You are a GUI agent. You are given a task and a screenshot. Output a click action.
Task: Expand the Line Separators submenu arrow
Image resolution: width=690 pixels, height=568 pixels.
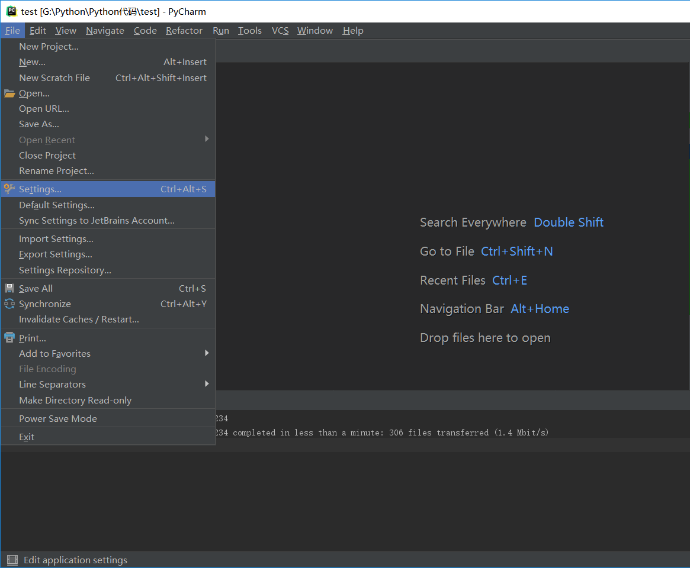pyautogui.click(x=207, y=384)
